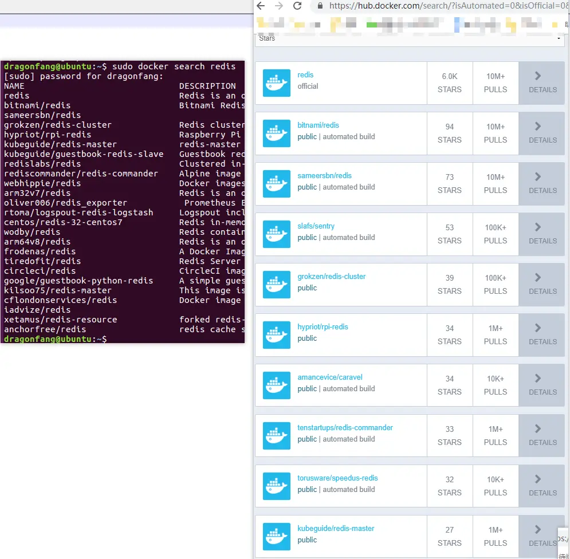The image size is (570, 559).
Task: Expand DETAILS for sameersbn/redis
Action: click(x=542, y=184)
